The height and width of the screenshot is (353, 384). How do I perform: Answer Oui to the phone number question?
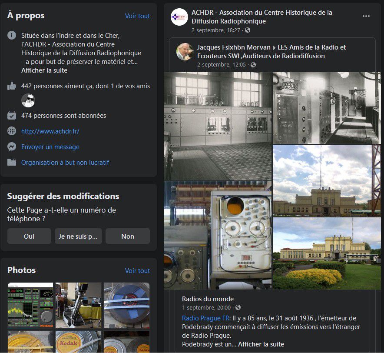pyautogui.click(x=29, y=236)
